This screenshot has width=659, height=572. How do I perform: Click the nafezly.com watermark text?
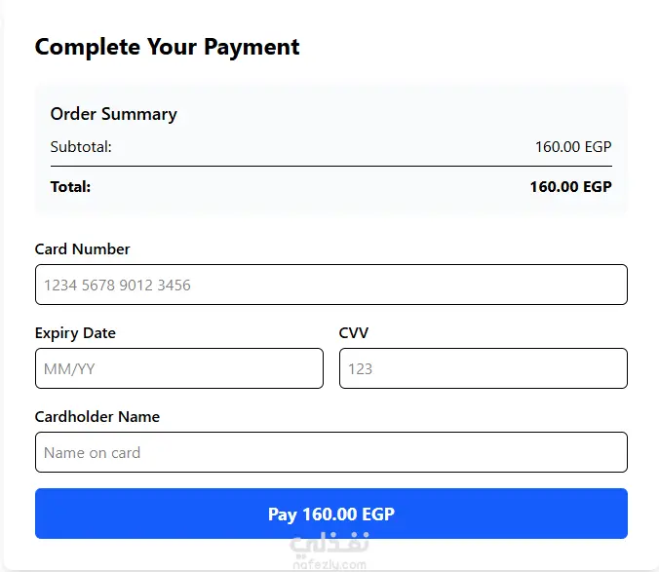329,564
